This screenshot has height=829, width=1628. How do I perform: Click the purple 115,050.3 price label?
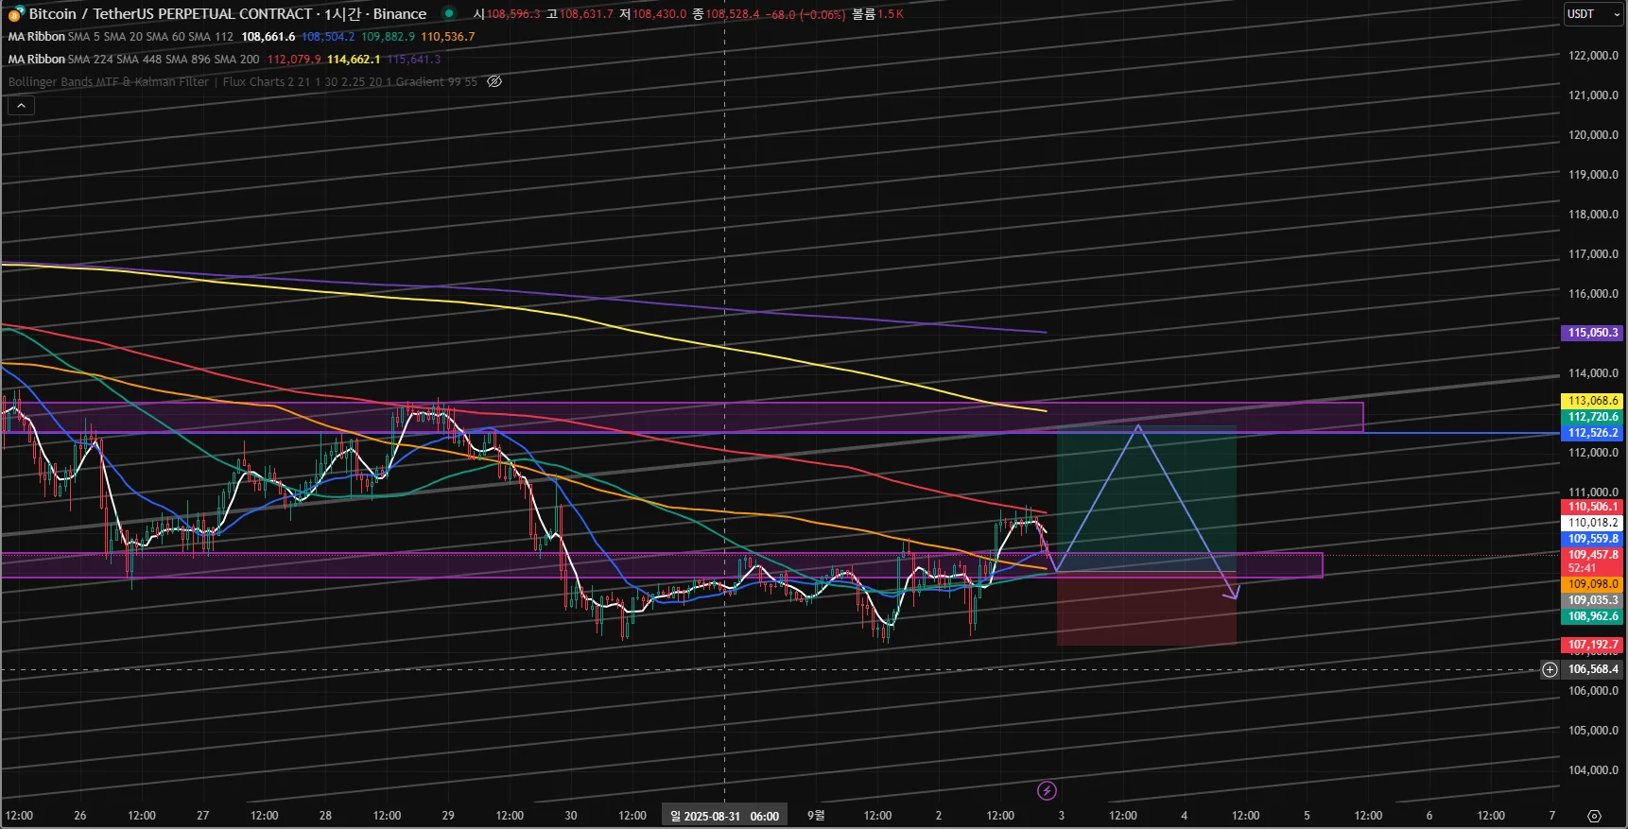(1592, 333)
